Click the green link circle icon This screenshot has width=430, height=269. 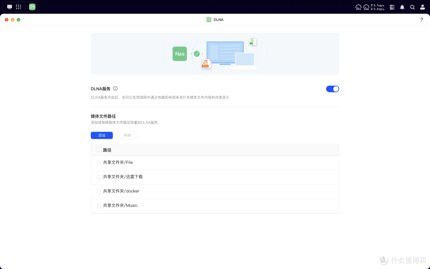pos(197,54)
